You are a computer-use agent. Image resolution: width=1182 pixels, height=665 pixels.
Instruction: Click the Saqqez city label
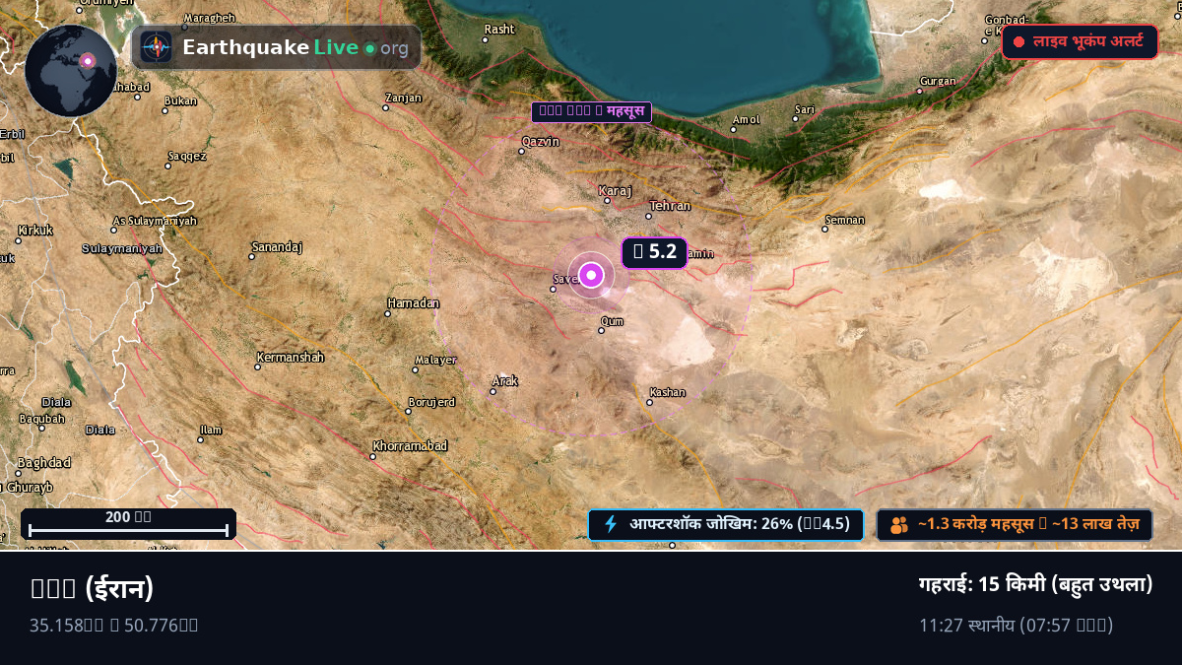(187, 156)
